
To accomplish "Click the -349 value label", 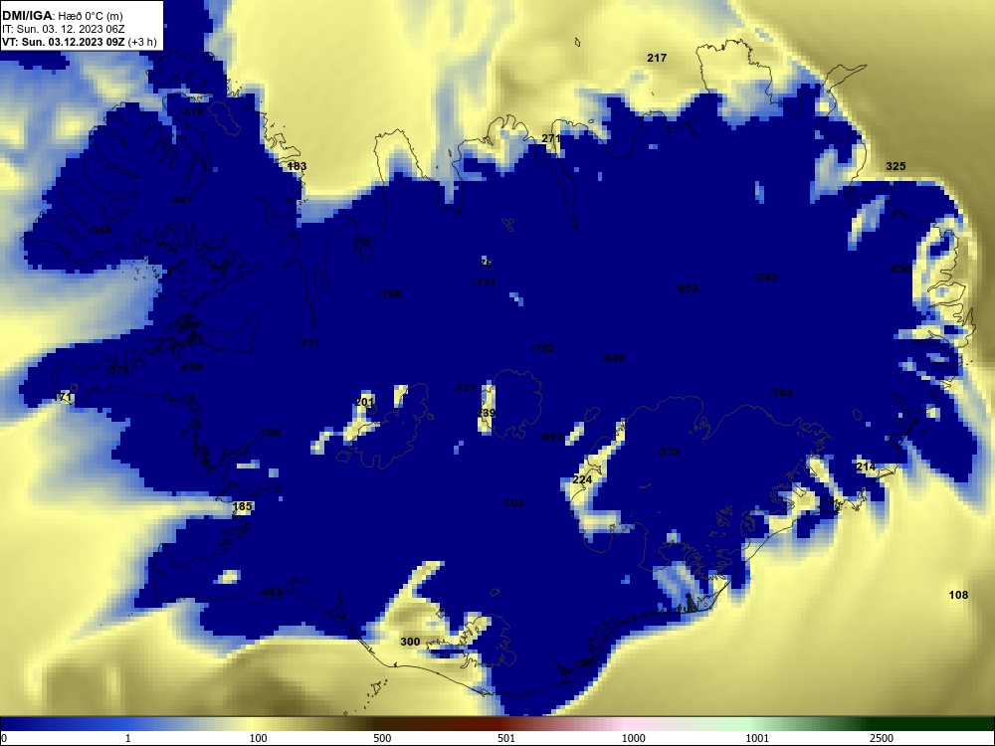I will [99, 230].
